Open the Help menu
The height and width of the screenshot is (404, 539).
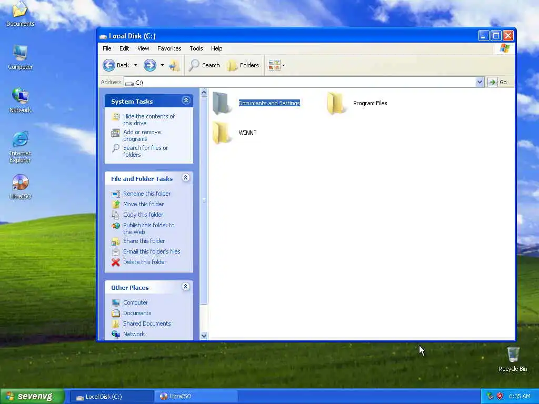(216, 48)
